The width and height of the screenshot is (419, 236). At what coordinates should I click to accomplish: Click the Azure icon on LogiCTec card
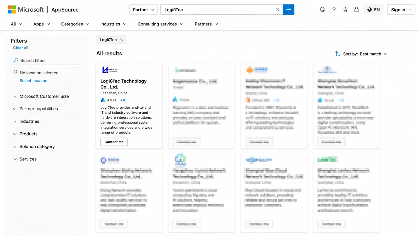coord(103,100)
